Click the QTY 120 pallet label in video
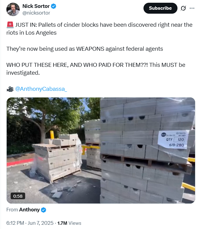 (173, 139)
